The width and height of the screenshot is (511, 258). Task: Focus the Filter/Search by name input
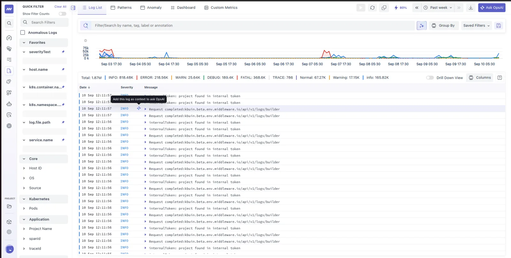pyautogui.click(x=252, y=26)
